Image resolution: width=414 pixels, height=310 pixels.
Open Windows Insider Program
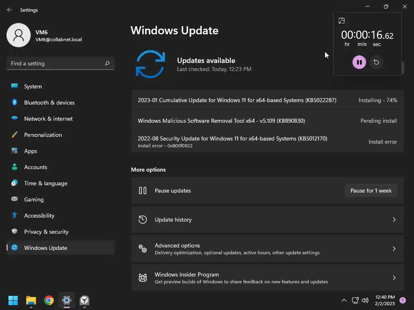(x=268, y=278)
